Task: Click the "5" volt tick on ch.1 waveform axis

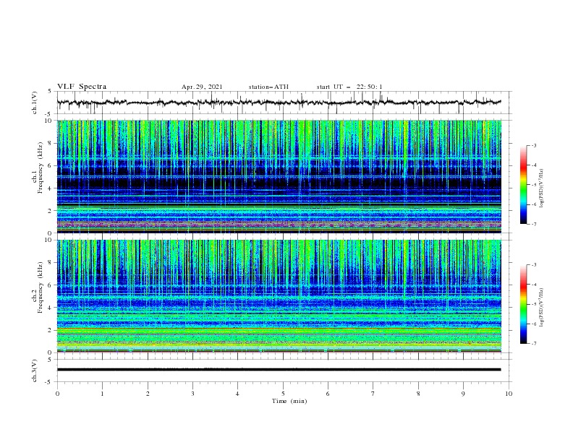Action: pos(50,91)
